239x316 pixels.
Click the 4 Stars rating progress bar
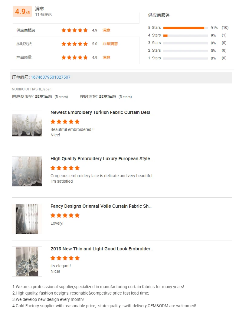tap(185, 35)
